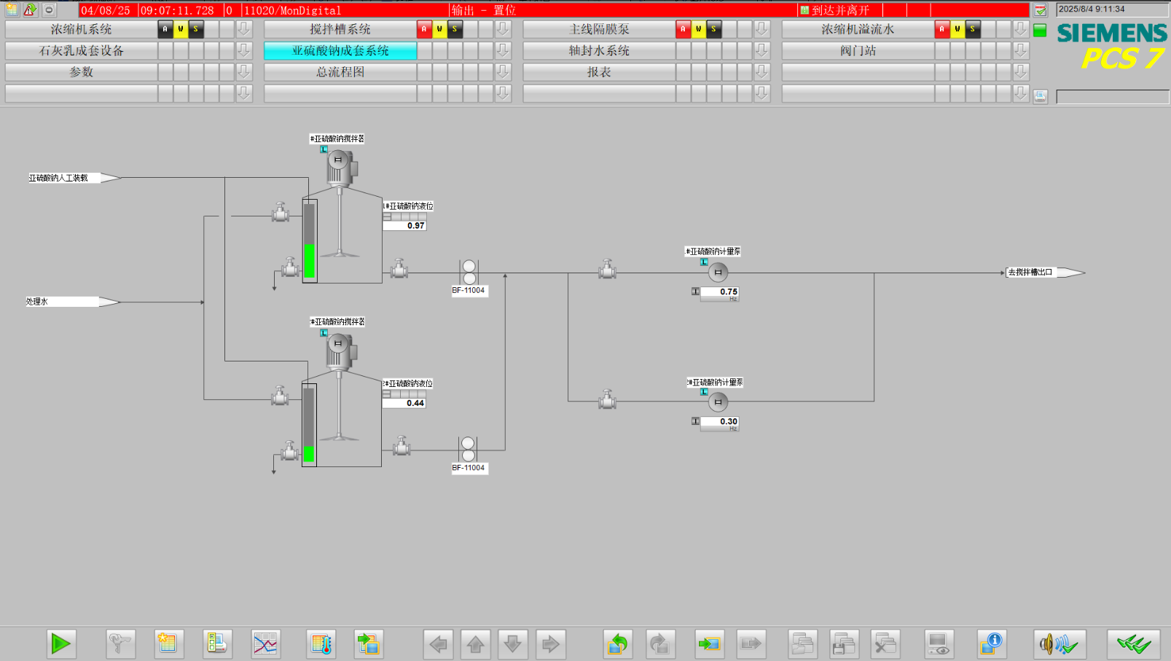Expand the down arrow beside 搅拌槽系统
Viewport: 1171px width, 661px height.
[503, 29]
